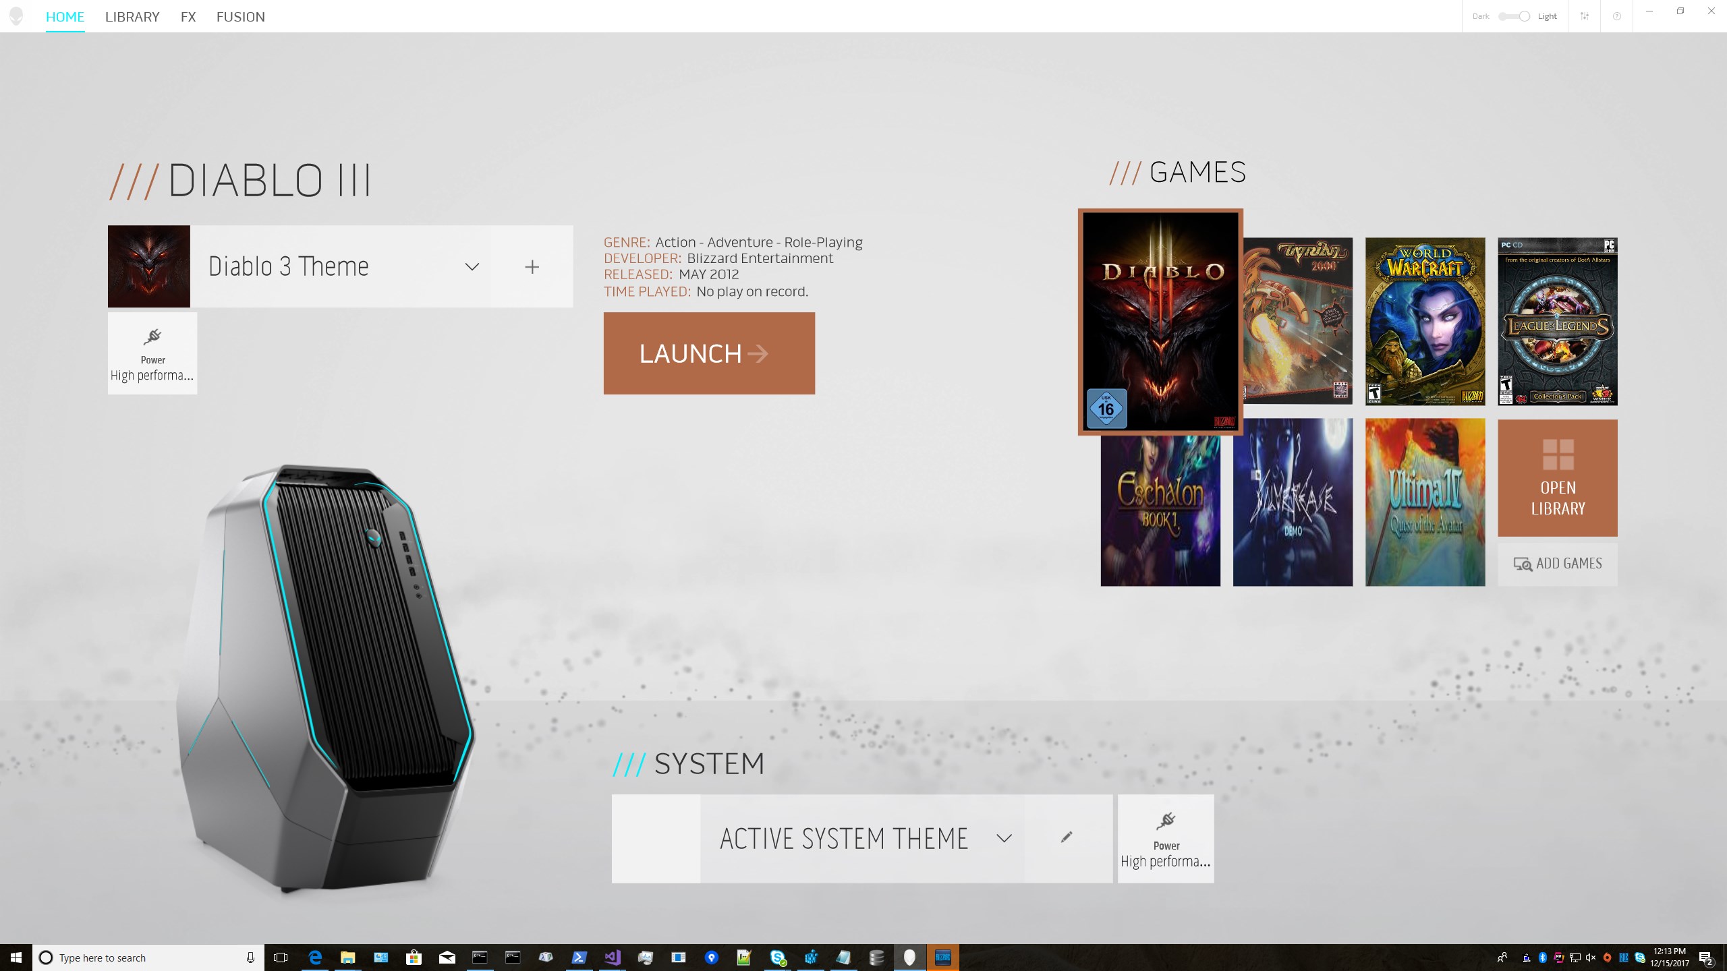Click the Open Library button
Image resolution: width=1727 pixels, height=971 pixels.
tap(1558, 477)
